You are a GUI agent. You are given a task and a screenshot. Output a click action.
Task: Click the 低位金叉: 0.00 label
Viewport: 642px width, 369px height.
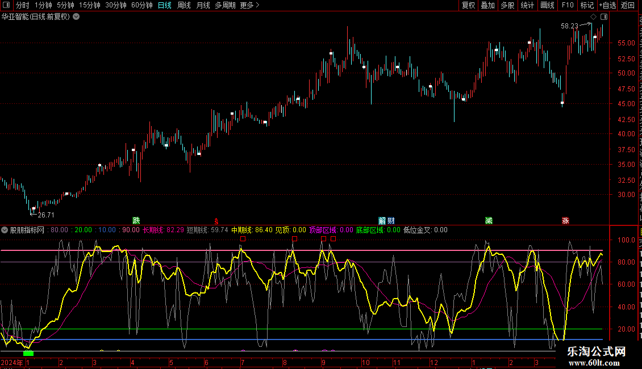[x=425, y=230]
